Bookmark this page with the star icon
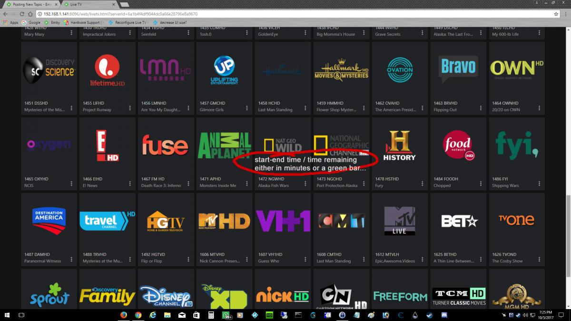Screen dimensions: 571x321 556,14
